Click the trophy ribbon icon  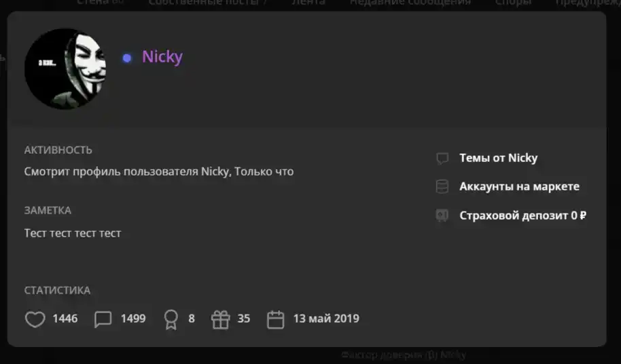pyautogui.click(x=171, y=319)
